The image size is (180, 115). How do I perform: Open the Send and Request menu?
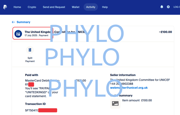54,7
